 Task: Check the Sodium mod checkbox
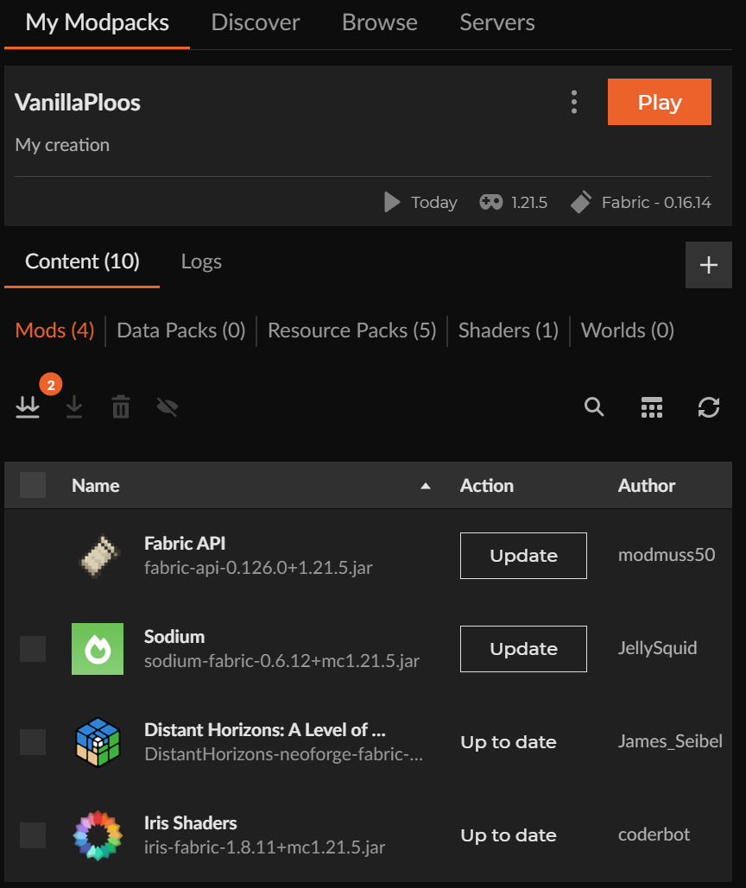pyautogui.click(x=33, y=648)
